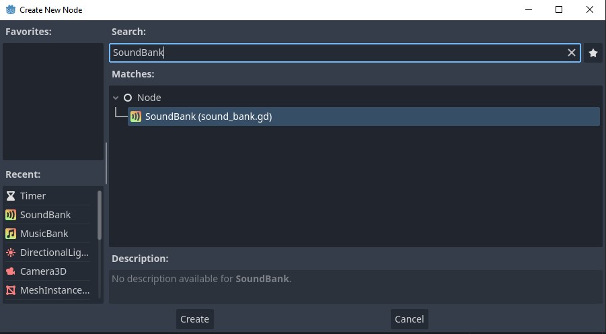The height and width of the screenshot is (334, 606).
Task: Click the SoundBank icon in Matches tree
Action: [136, 116]
